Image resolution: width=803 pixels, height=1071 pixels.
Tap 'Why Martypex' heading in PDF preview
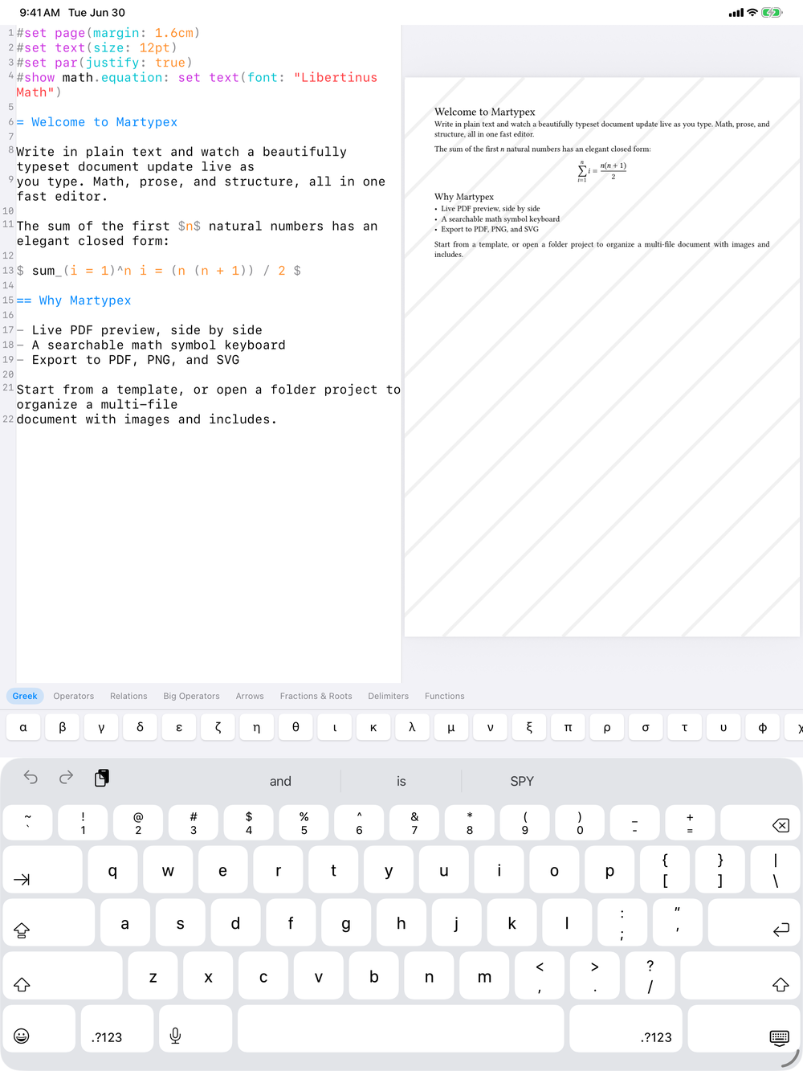pos(464,197)
